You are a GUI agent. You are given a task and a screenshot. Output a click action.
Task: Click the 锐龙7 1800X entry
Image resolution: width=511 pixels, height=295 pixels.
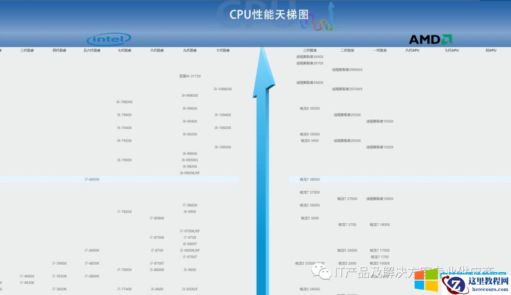[x=379, y=224]
